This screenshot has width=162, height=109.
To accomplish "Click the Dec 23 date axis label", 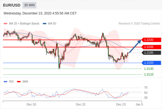I will 121,104.
